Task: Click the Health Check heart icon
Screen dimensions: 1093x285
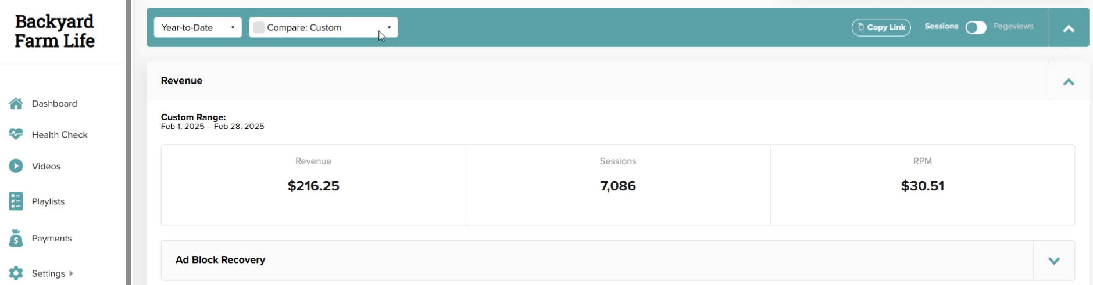Action: tap(16, 134)
